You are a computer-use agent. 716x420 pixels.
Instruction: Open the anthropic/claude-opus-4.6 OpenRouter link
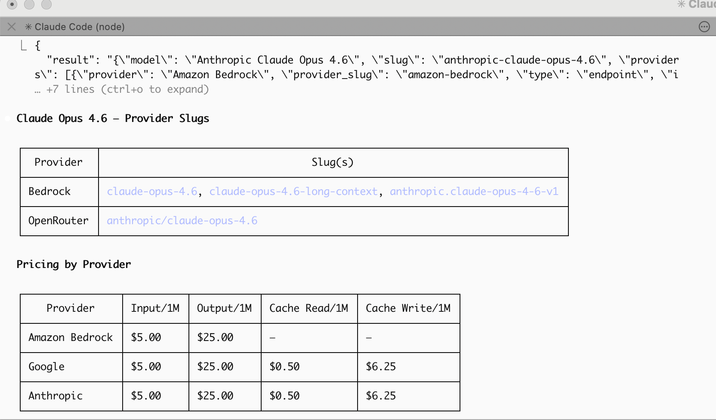pos(182,221)
